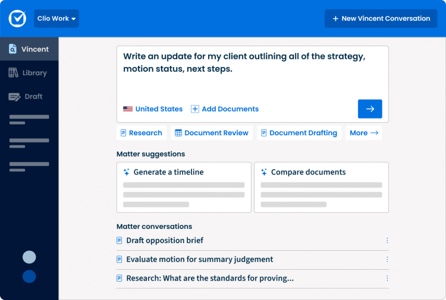Open the Generate a timeline suggestion

184,187
